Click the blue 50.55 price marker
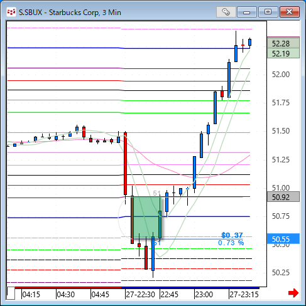306x306 pixels. pos(283,239)
